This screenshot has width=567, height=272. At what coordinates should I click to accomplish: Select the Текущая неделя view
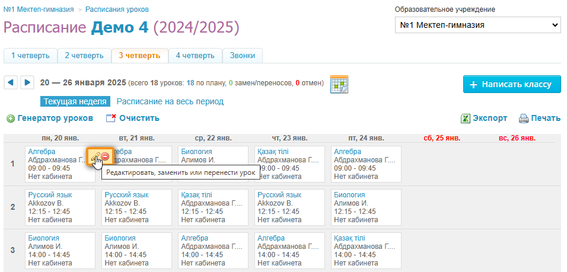coord(75,101)
